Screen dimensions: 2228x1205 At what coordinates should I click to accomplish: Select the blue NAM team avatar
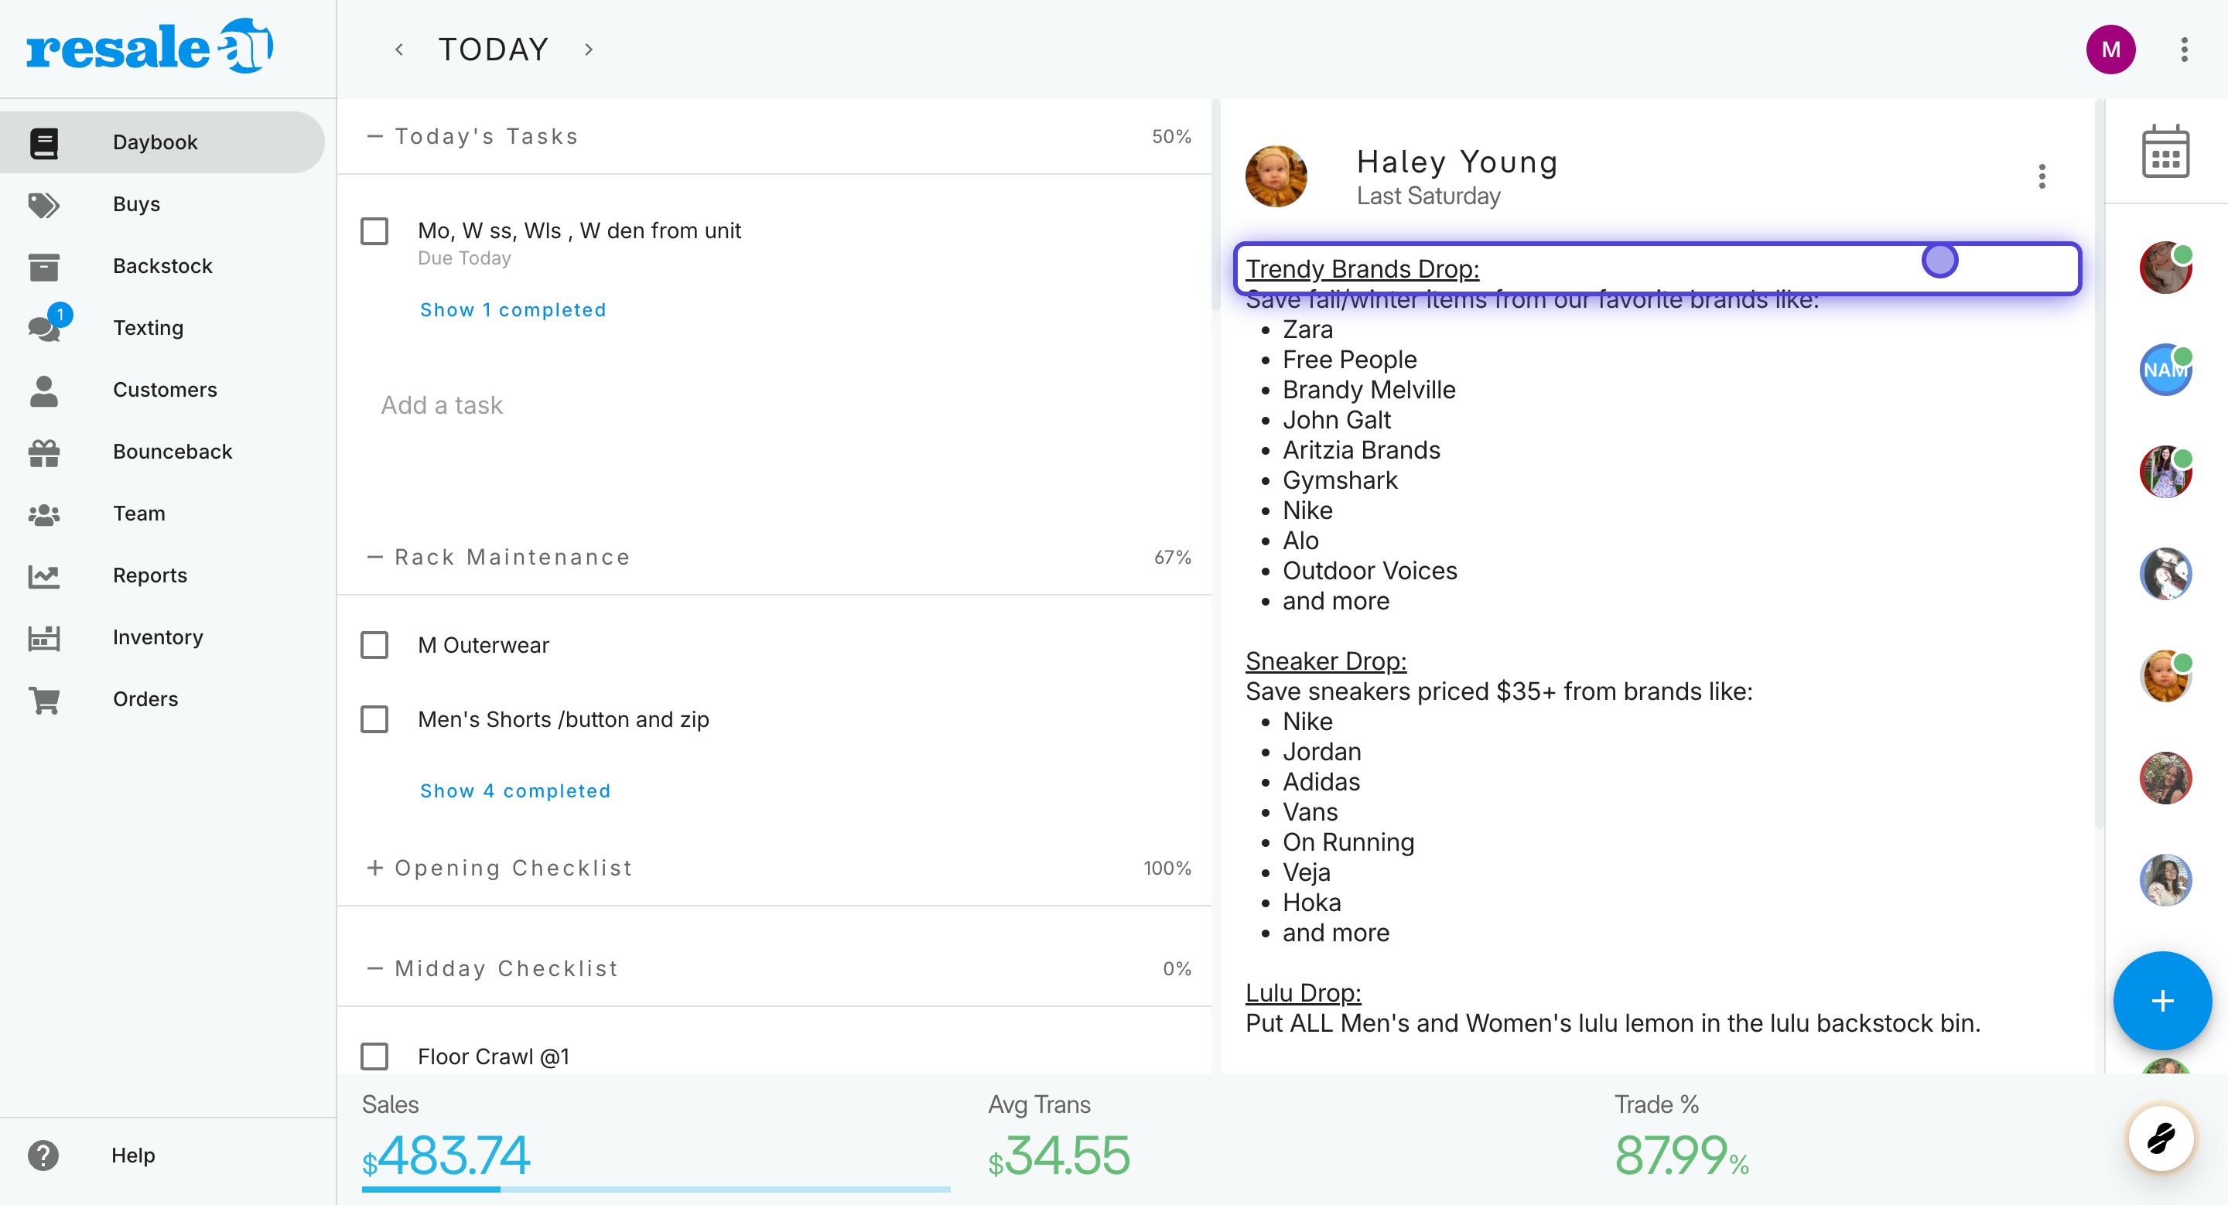coord(2165,369)
